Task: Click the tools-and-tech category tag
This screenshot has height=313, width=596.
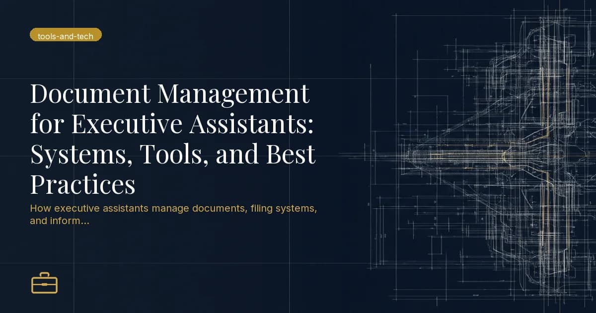Action: click(x=66, y=35)
